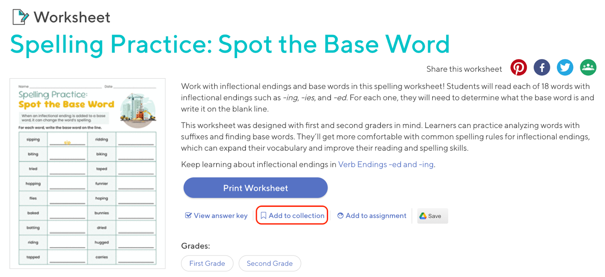Click the Google Drive icon

point(423,216)
